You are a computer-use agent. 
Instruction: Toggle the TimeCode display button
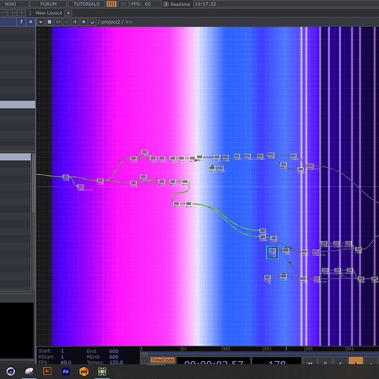pos(163,360)
